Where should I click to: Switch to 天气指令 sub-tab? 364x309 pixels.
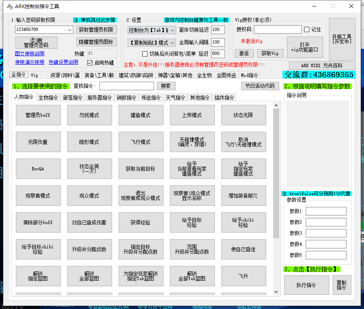tap(175, 98)
